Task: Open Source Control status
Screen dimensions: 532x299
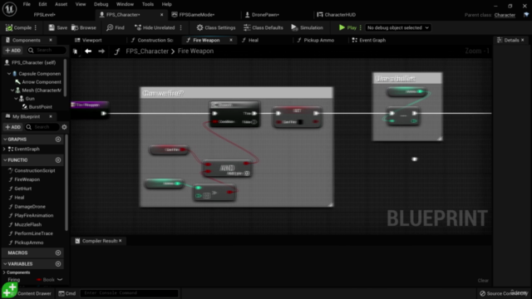Action: (x=504, y=293)
